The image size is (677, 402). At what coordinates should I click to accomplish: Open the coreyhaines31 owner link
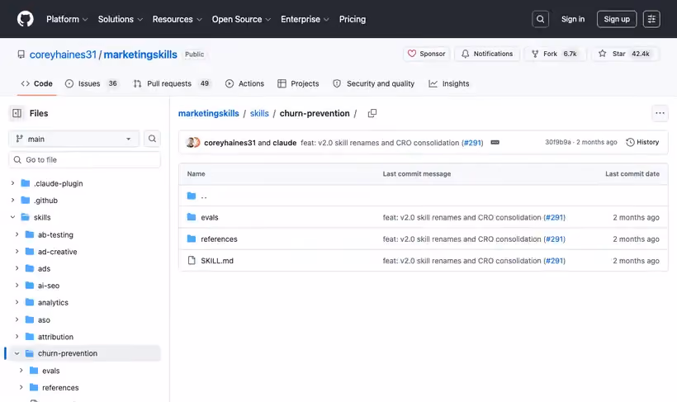pos(63,54)
